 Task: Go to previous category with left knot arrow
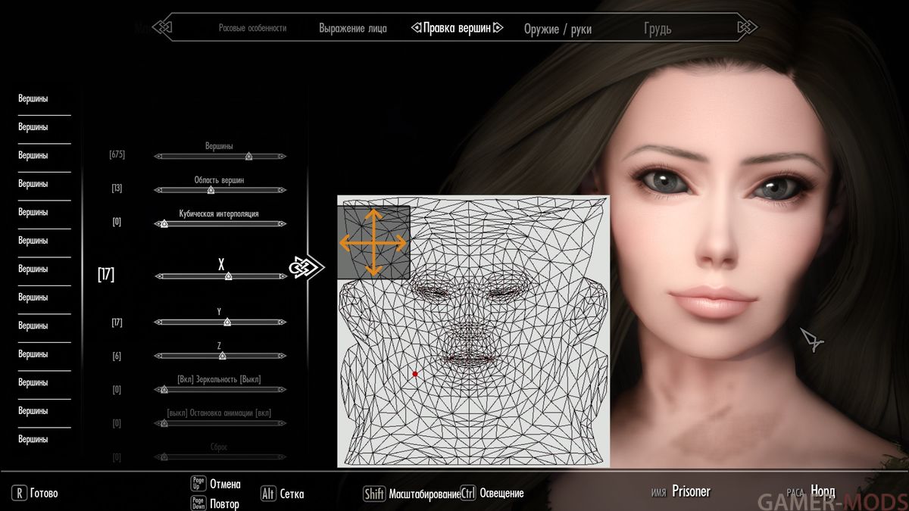coord(162,29)
